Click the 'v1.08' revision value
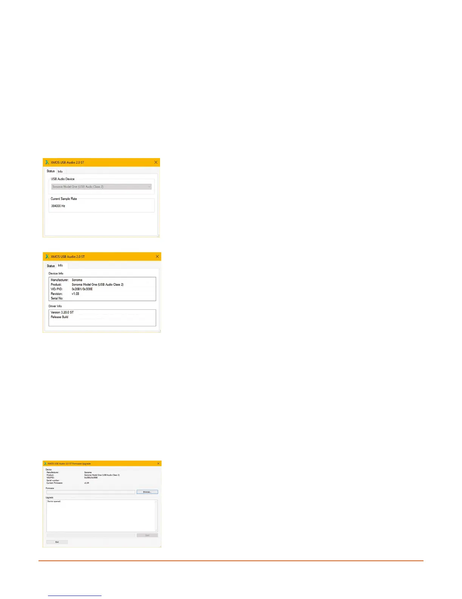 coord(75,294)
